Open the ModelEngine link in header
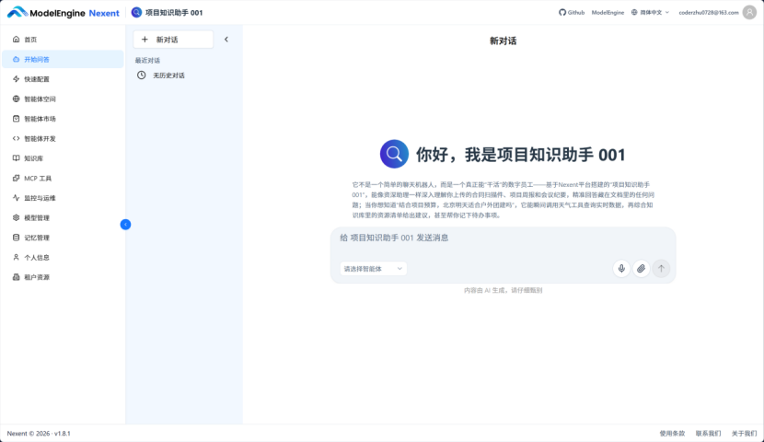764x442 pixels. coord(608,13)
